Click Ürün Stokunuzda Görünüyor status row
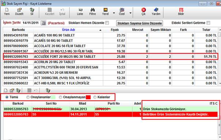 click(x=110, y=109)
